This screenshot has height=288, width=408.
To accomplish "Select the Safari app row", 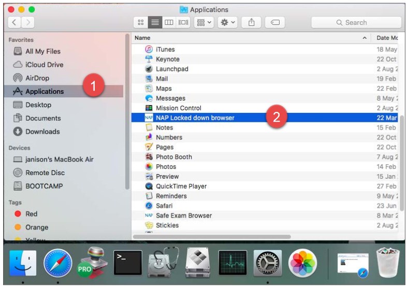I will [265, 206].
